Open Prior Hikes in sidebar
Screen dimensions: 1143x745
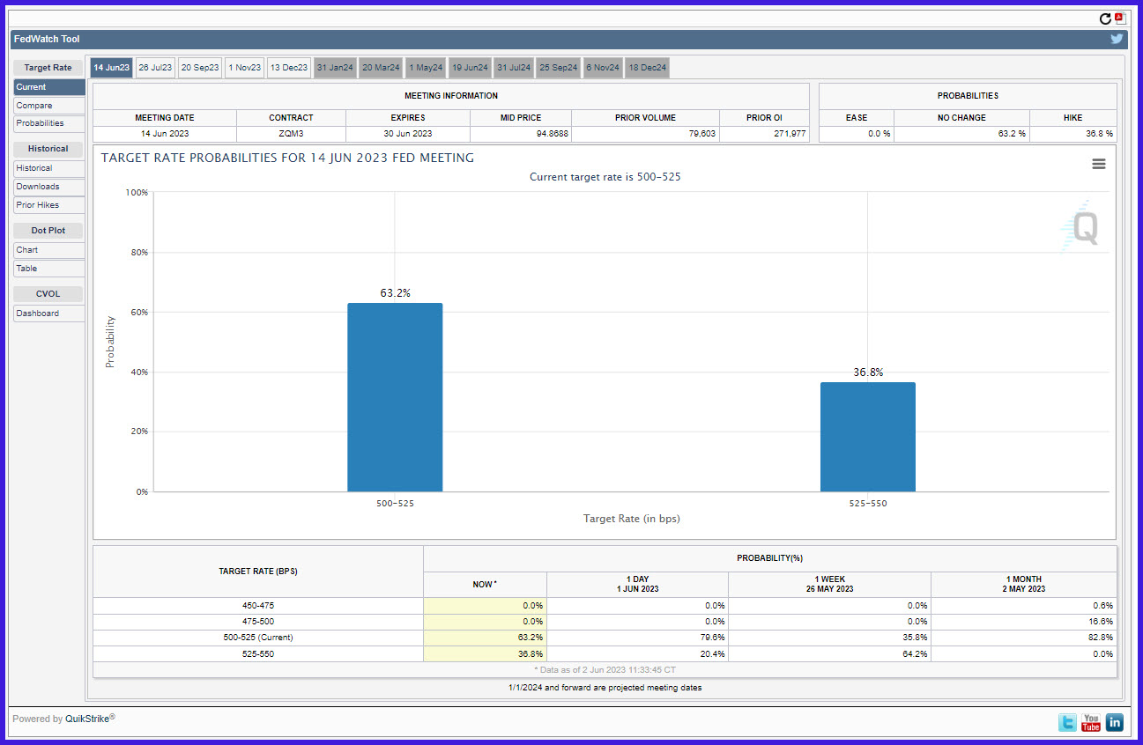[49, 205]
